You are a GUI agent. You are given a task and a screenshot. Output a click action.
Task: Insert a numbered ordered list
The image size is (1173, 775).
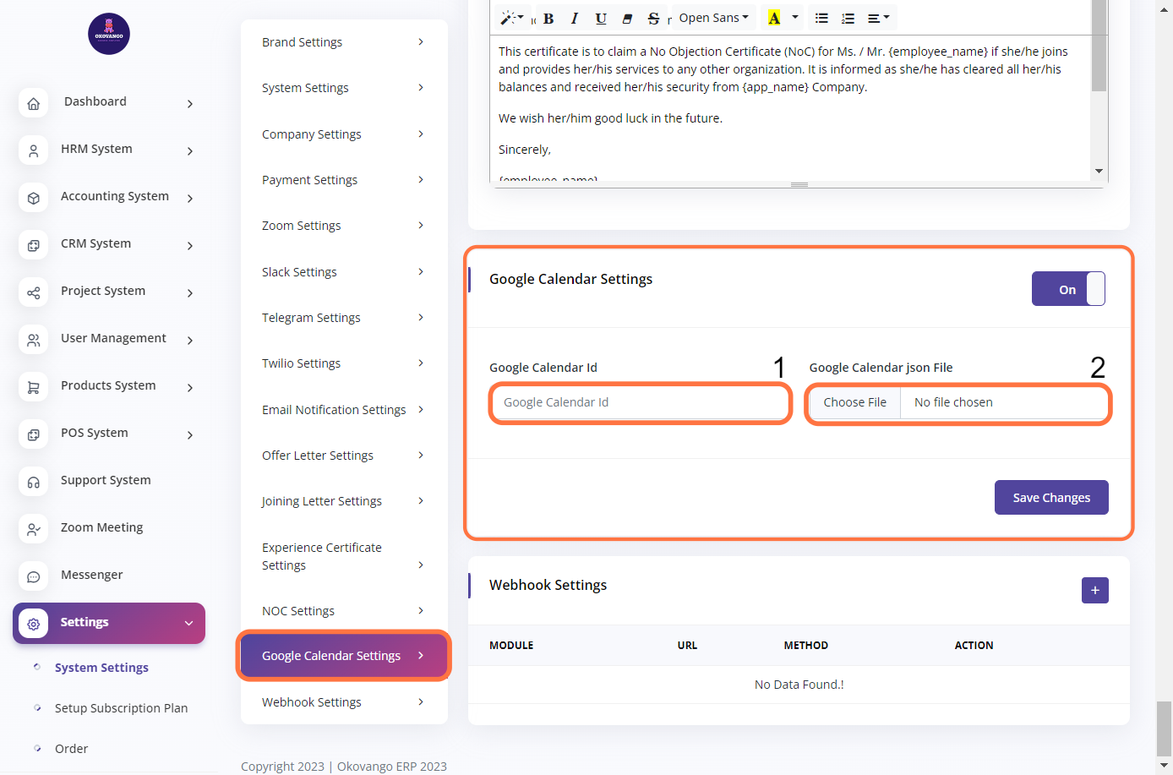pyautogui.click(x=848, y=18)
